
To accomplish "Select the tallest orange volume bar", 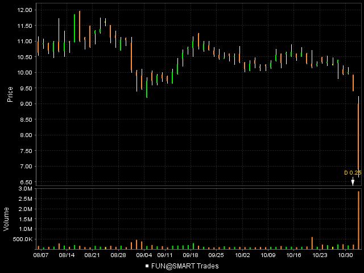I will tap(359, 220).
